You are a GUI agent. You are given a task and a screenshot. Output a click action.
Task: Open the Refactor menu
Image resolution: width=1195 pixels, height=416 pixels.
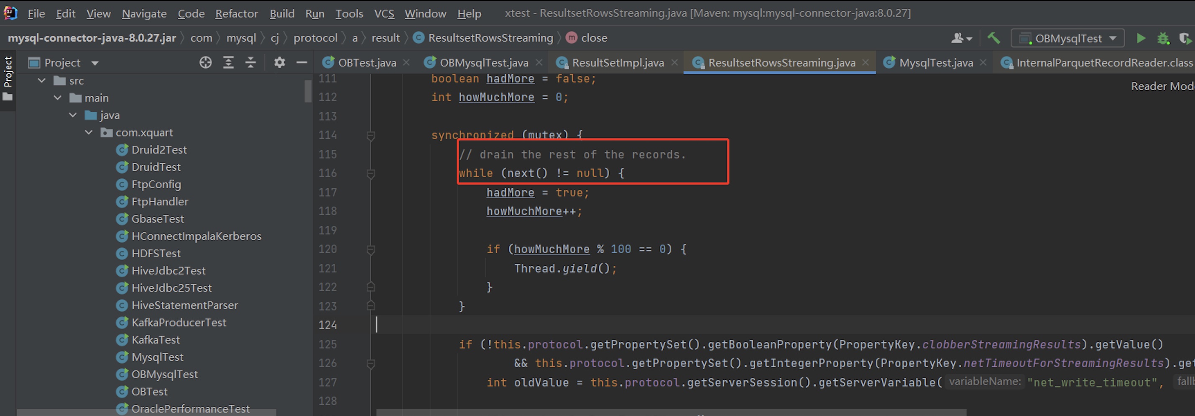click(236, 14)
